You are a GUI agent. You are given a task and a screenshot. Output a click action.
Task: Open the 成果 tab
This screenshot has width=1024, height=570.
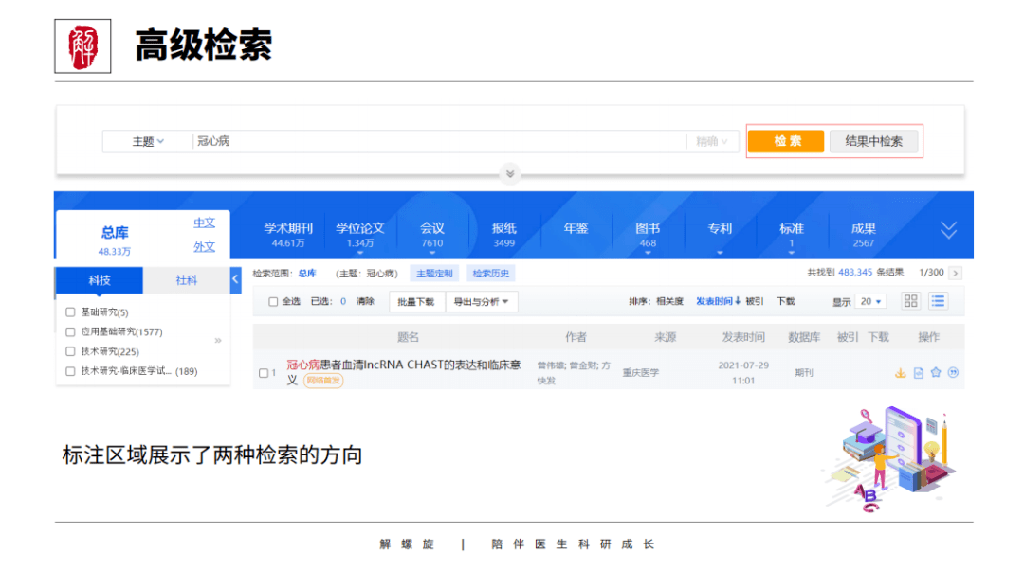(864, 235)
